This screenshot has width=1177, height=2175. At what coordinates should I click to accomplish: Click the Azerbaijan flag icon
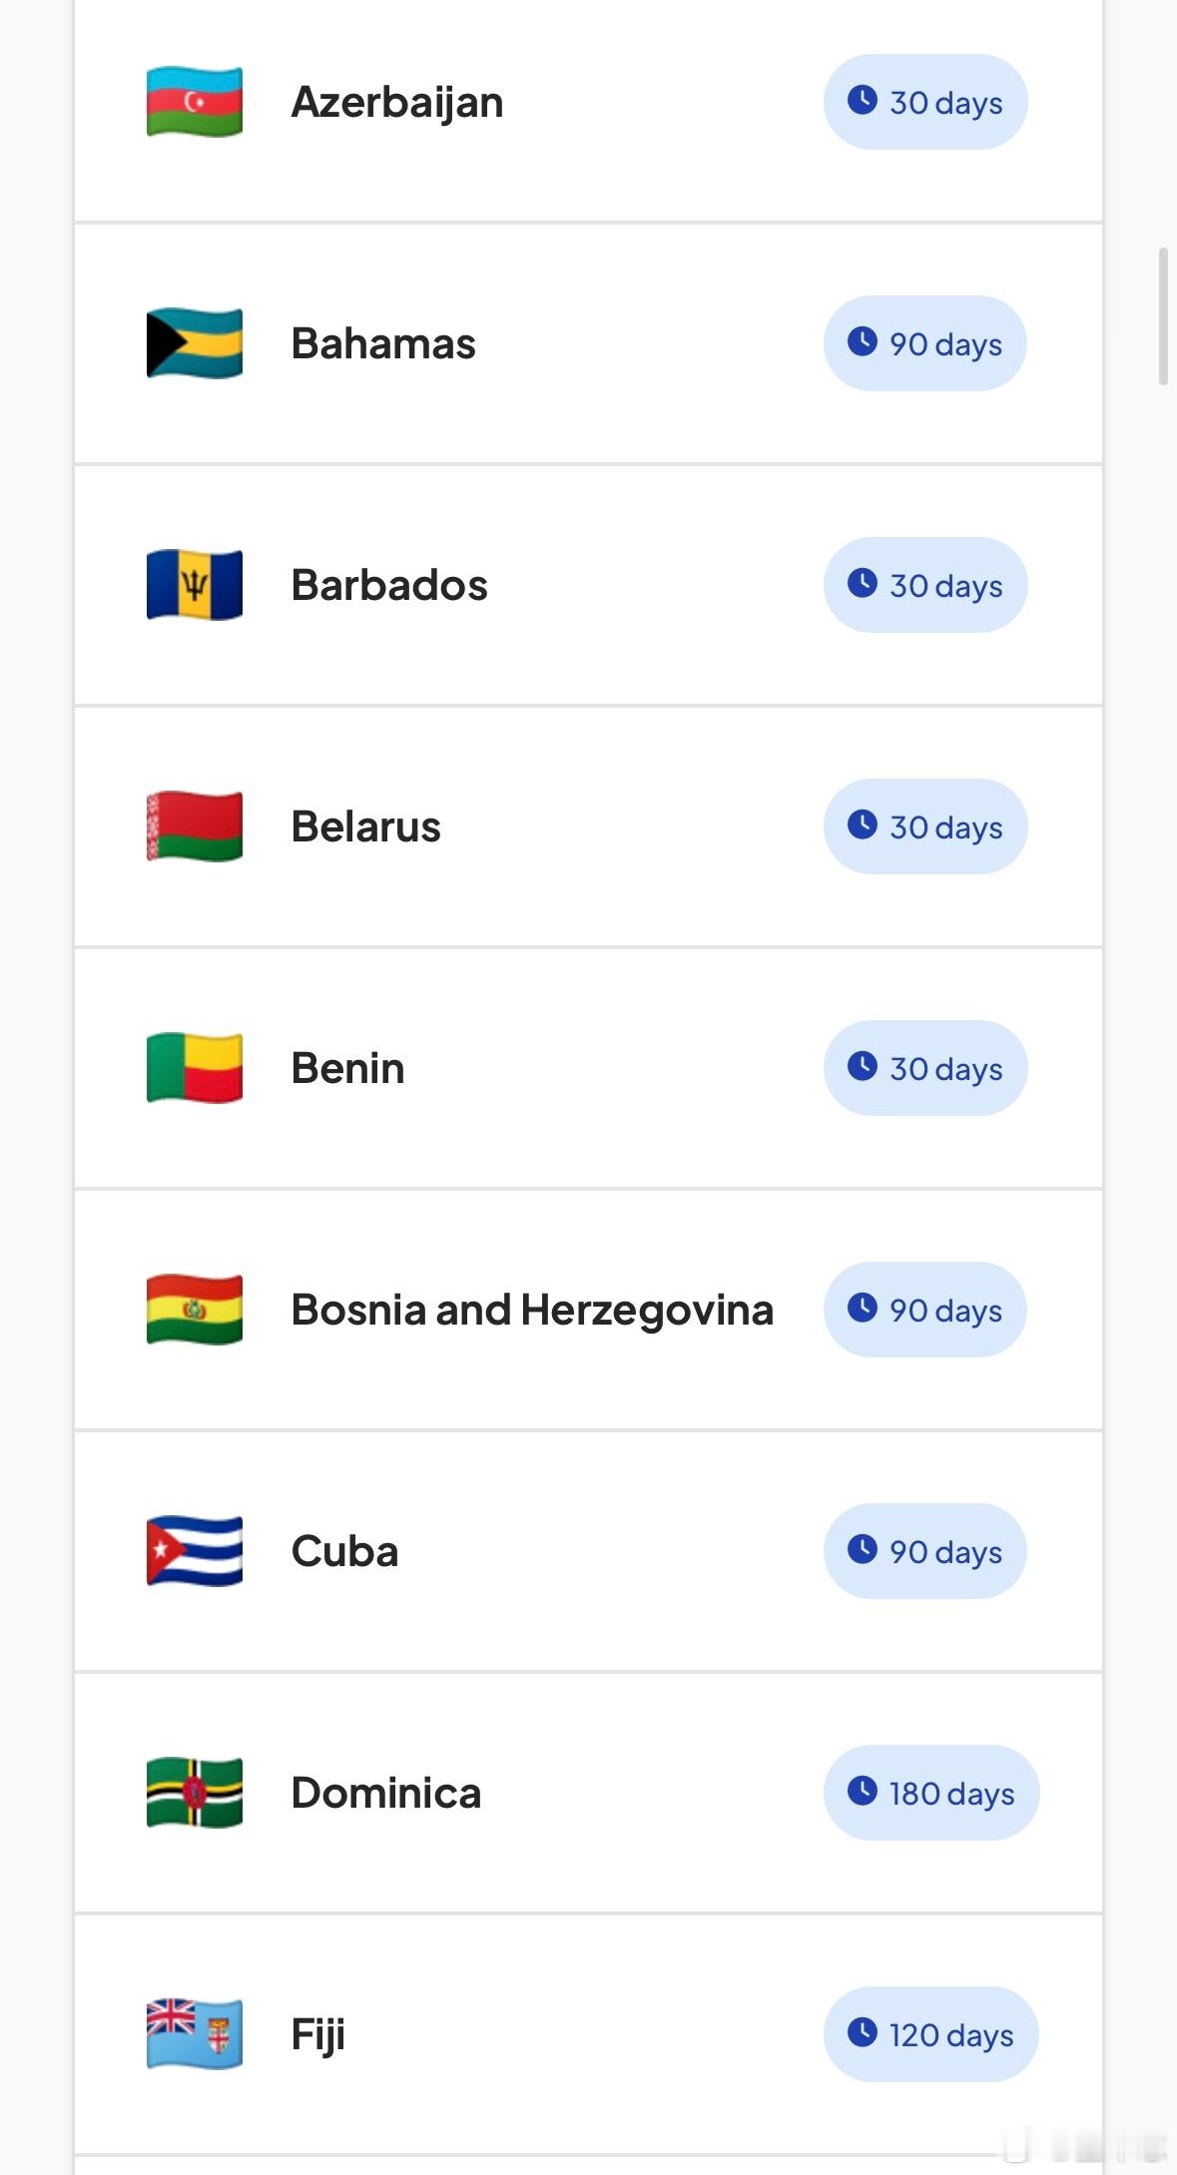[195, 102]
